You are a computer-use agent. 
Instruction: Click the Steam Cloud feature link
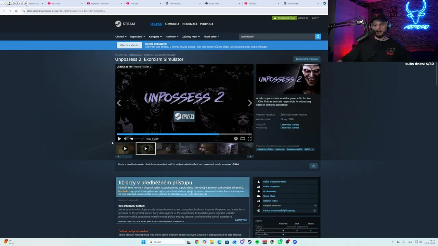coord(269,196)
